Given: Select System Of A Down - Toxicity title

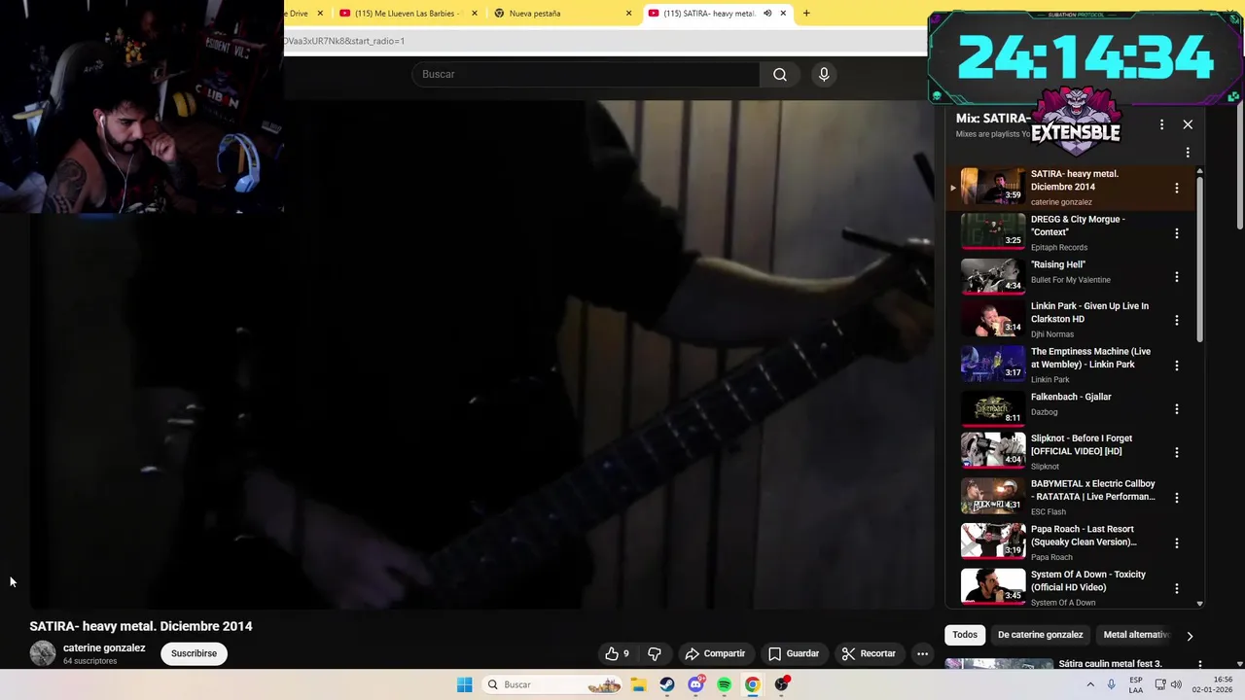Looking at the screenshot, I should coord(1088,580).
